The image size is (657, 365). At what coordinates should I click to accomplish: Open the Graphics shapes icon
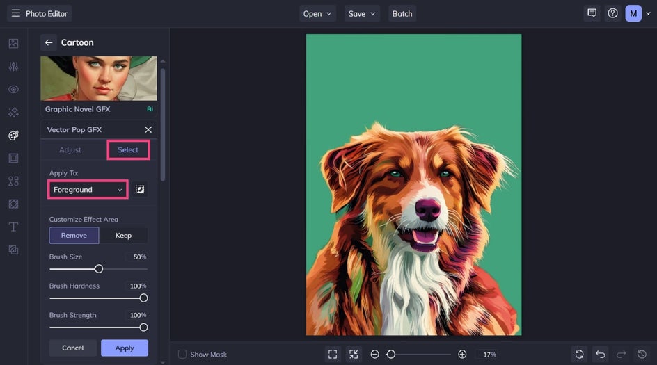coord(13,181)
